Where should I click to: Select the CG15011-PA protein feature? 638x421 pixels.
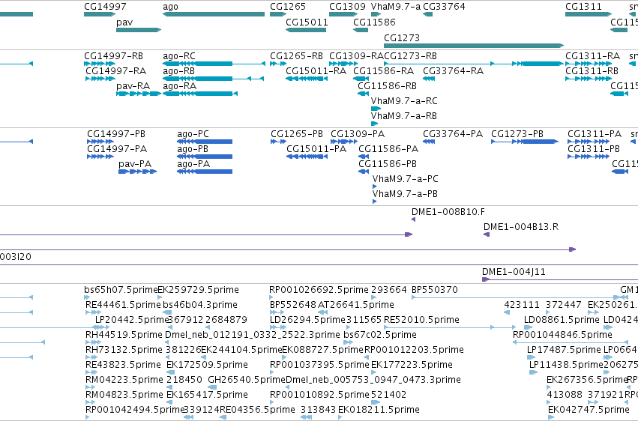[x=307, y=157]
